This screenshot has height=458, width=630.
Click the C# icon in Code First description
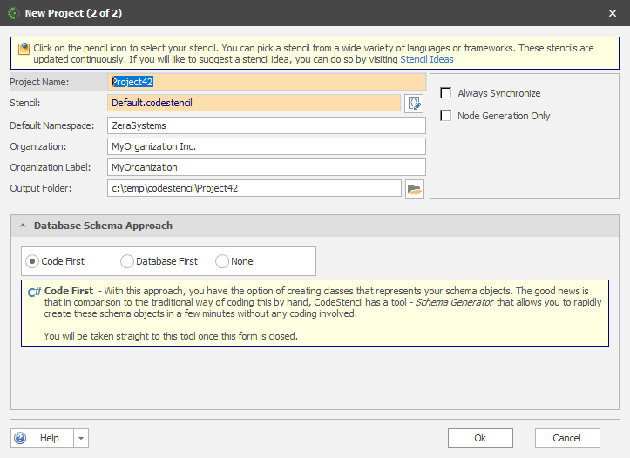34,293
